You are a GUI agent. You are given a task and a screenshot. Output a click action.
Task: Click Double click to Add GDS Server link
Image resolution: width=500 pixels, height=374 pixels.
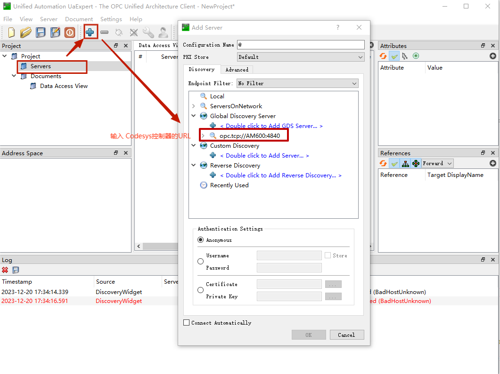coord(271,126)
